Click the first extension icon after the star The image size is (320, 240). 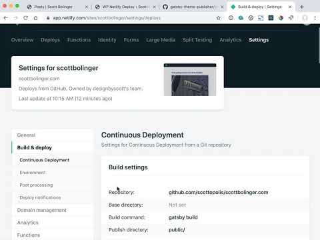[x=231, y=18]
